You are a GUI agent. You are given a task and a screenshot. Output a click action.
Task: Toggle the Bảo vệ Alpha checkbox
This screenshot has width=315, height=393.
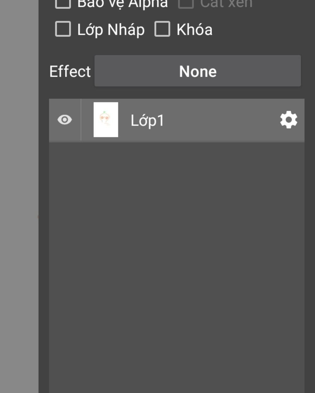click(63, 3)
